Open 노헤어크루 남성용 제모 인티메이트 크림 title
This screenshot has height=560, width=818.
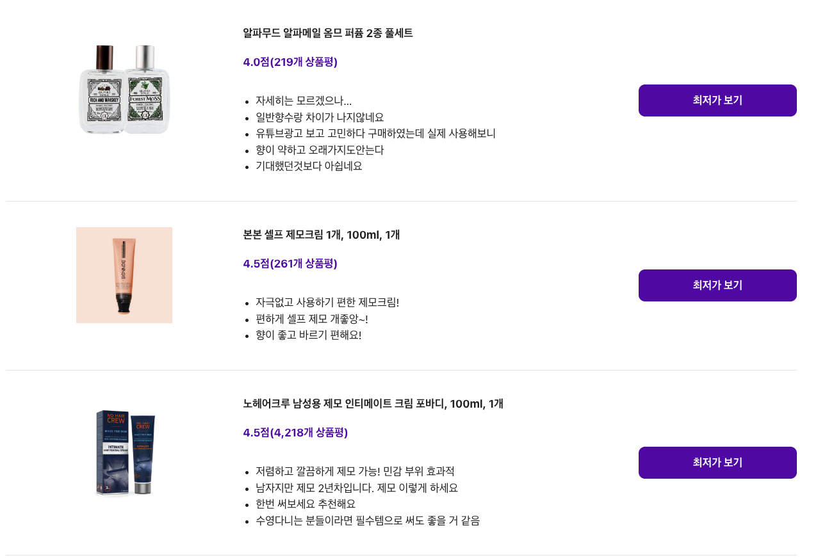pyautogui.click(x=373, y=404)
